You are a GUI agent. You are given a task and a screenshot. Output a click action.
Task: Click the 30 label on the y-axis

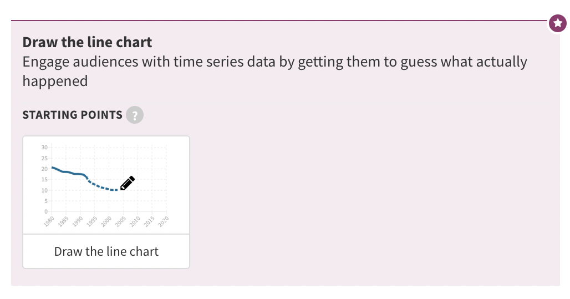point(44,148)
